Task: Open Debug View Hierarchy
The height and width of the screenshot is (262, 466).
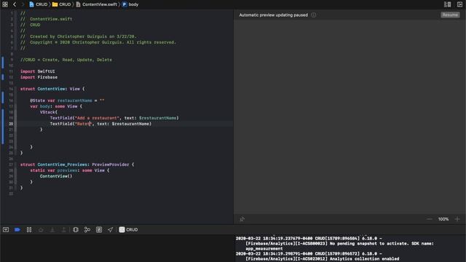Action: 76,230
